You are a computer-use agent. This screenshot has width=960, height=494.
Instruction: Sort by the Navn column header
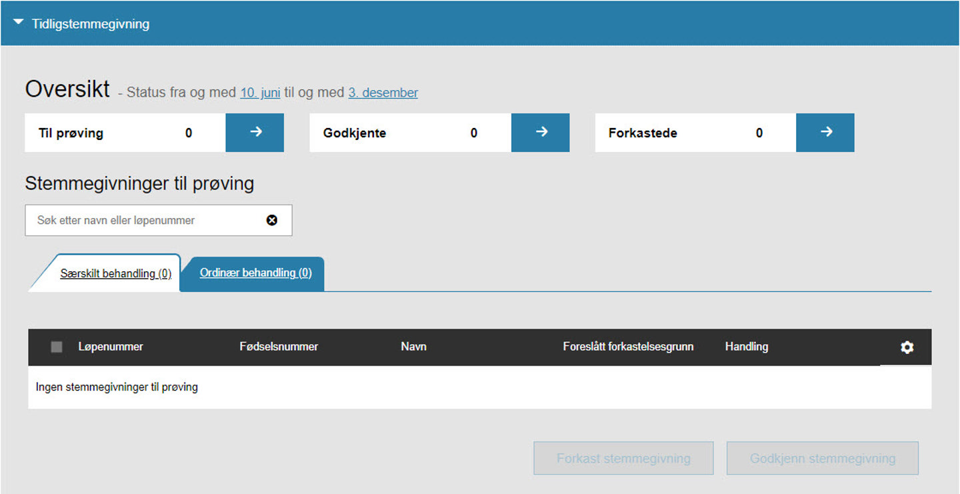pos(413,347)
